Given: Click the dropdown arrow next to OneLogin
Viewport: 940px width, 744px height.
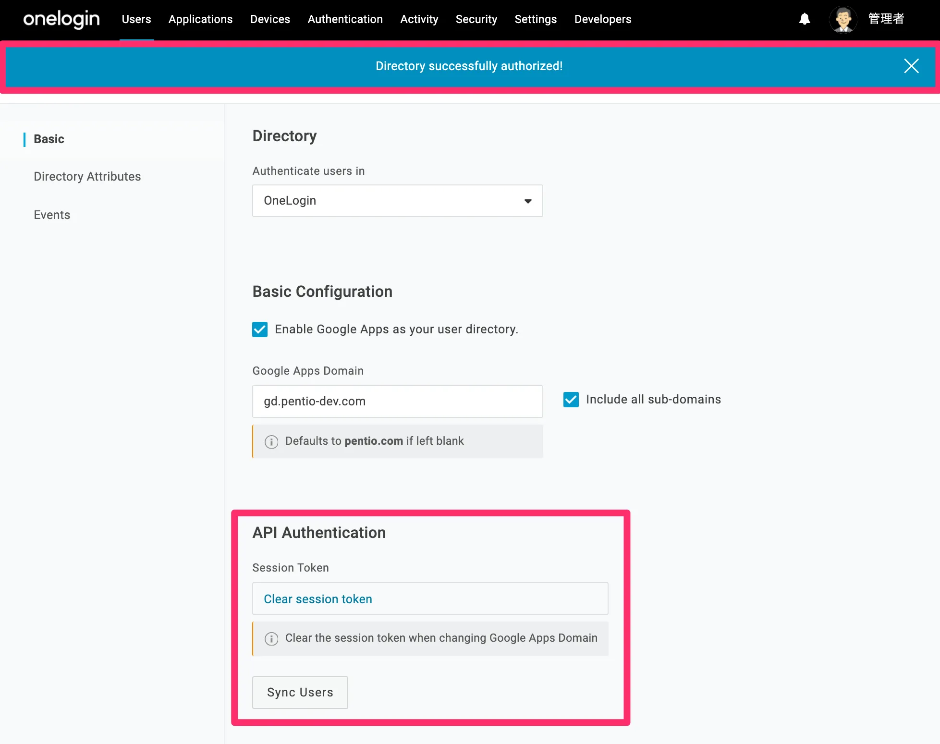Looking at the screenshot, I should point(528,201).
